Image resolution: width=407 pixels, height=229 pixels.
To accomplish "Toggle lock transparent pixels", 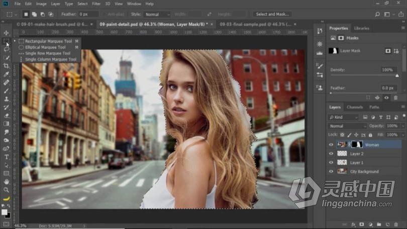I will click(342, 135).
